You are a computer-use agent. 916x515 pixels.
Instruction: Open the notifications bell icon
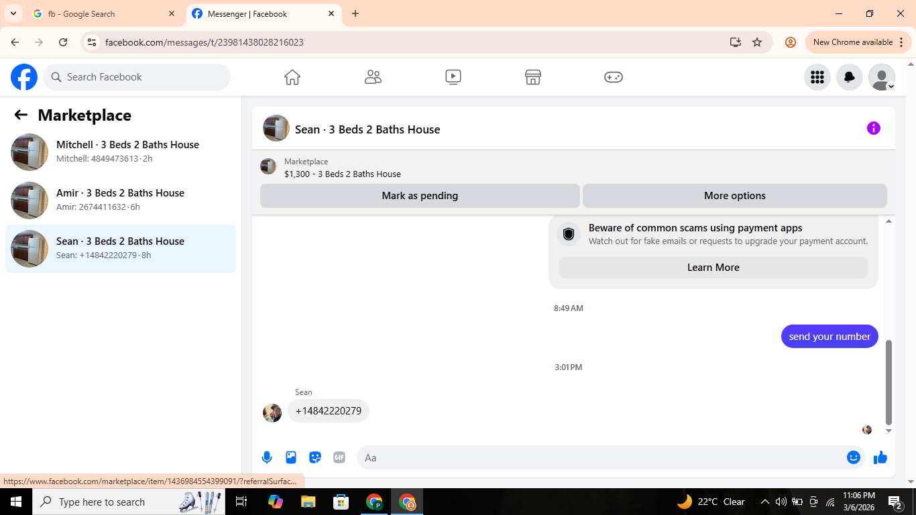(x=850, y=77)
